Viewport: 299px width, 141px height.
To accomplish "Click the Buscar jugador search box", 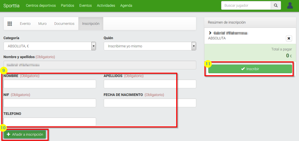I will [x=246, y=5].
